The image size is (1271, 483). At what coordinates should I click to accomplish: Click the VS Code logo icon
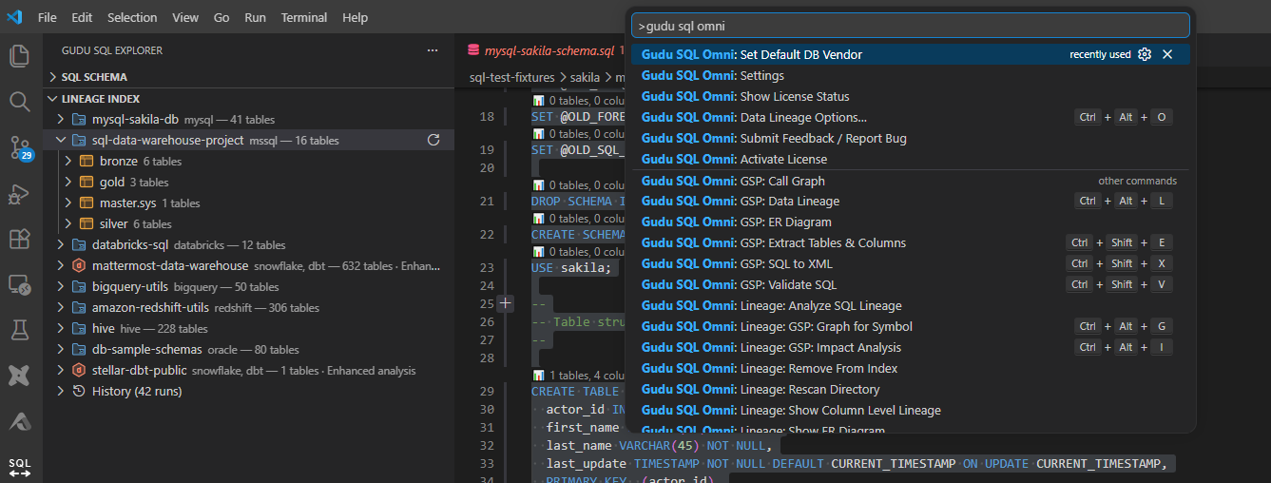14,17
